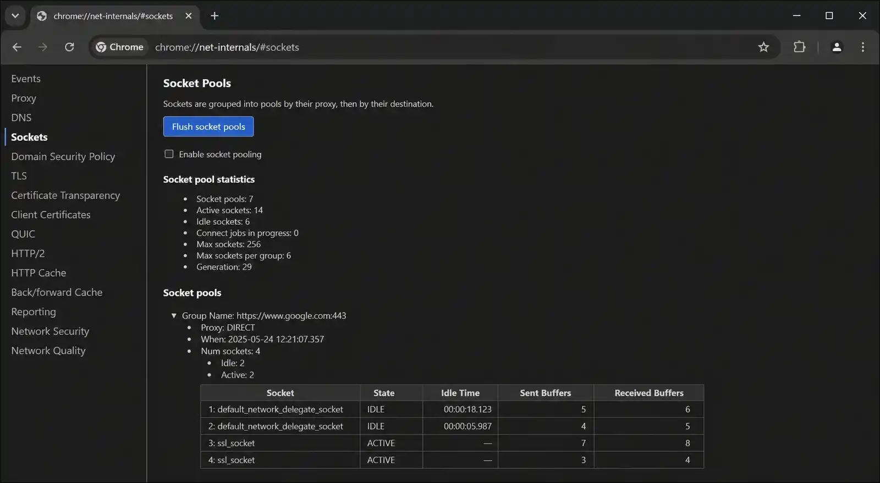Click the Sent Buffers column header

[x=546, y=393]
